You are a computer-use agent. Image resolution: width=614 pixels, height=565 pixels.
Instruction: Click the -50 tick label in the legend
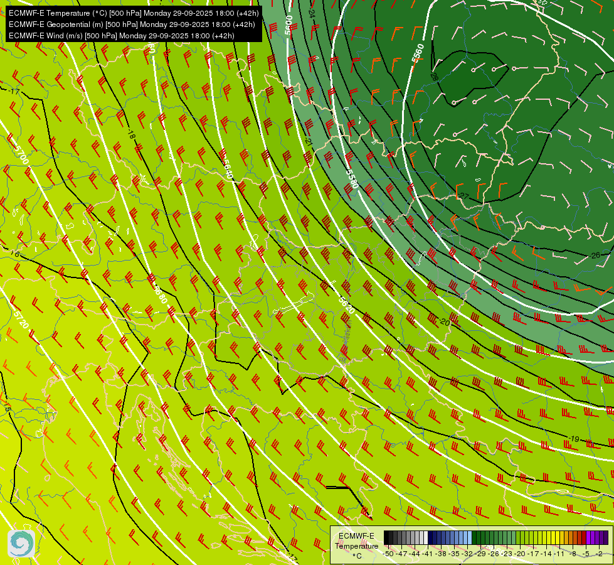pyautogui.click(x=388, y=554)
